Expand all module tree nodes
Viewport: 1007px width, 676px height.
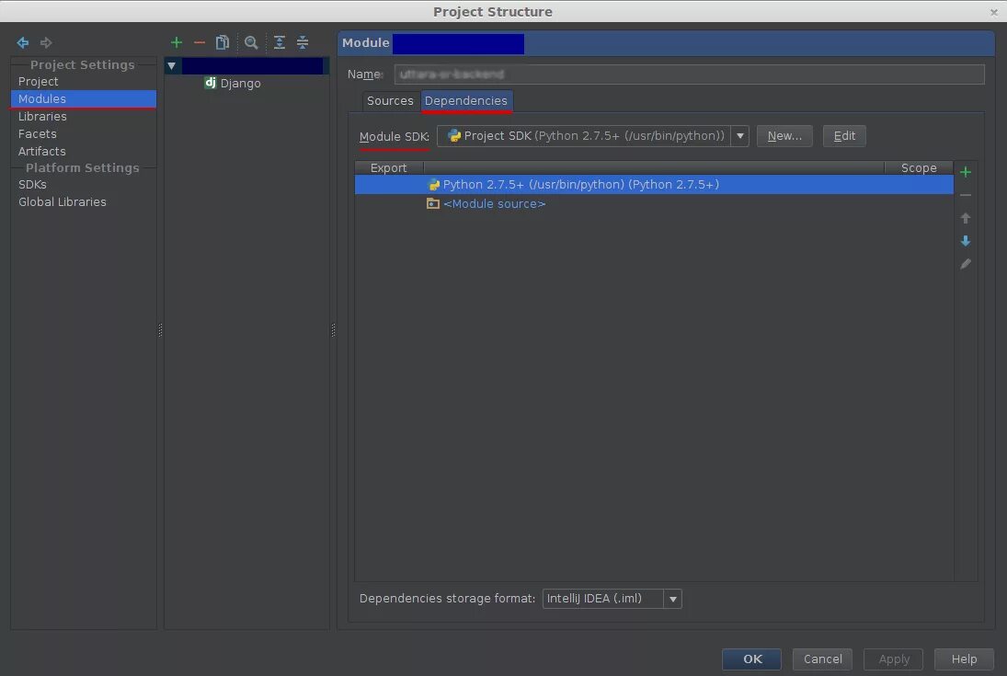point(280,42)
